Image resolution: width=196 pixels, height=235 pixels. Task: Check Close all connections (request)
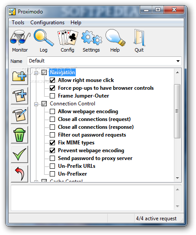[52, 119]
